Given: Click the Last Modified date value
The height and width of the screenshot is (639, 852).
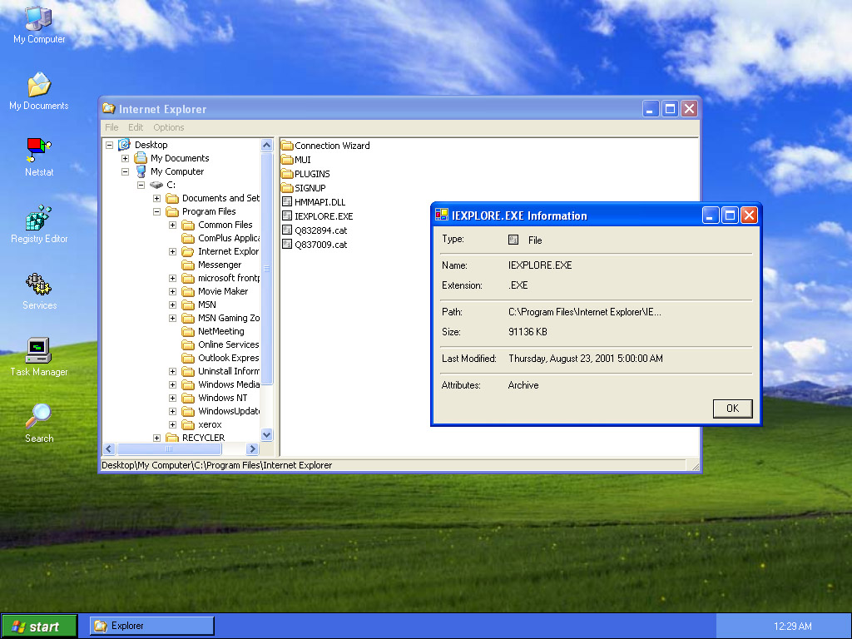Looking at the screenshot, I should click(586, 359).
